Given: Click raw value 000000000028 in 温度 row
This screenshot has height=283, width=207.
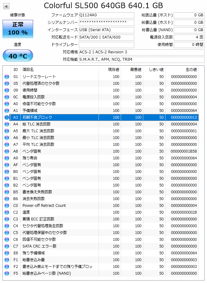Looking at the screenshot, I should pyautogui.click(x=184, y=212).
